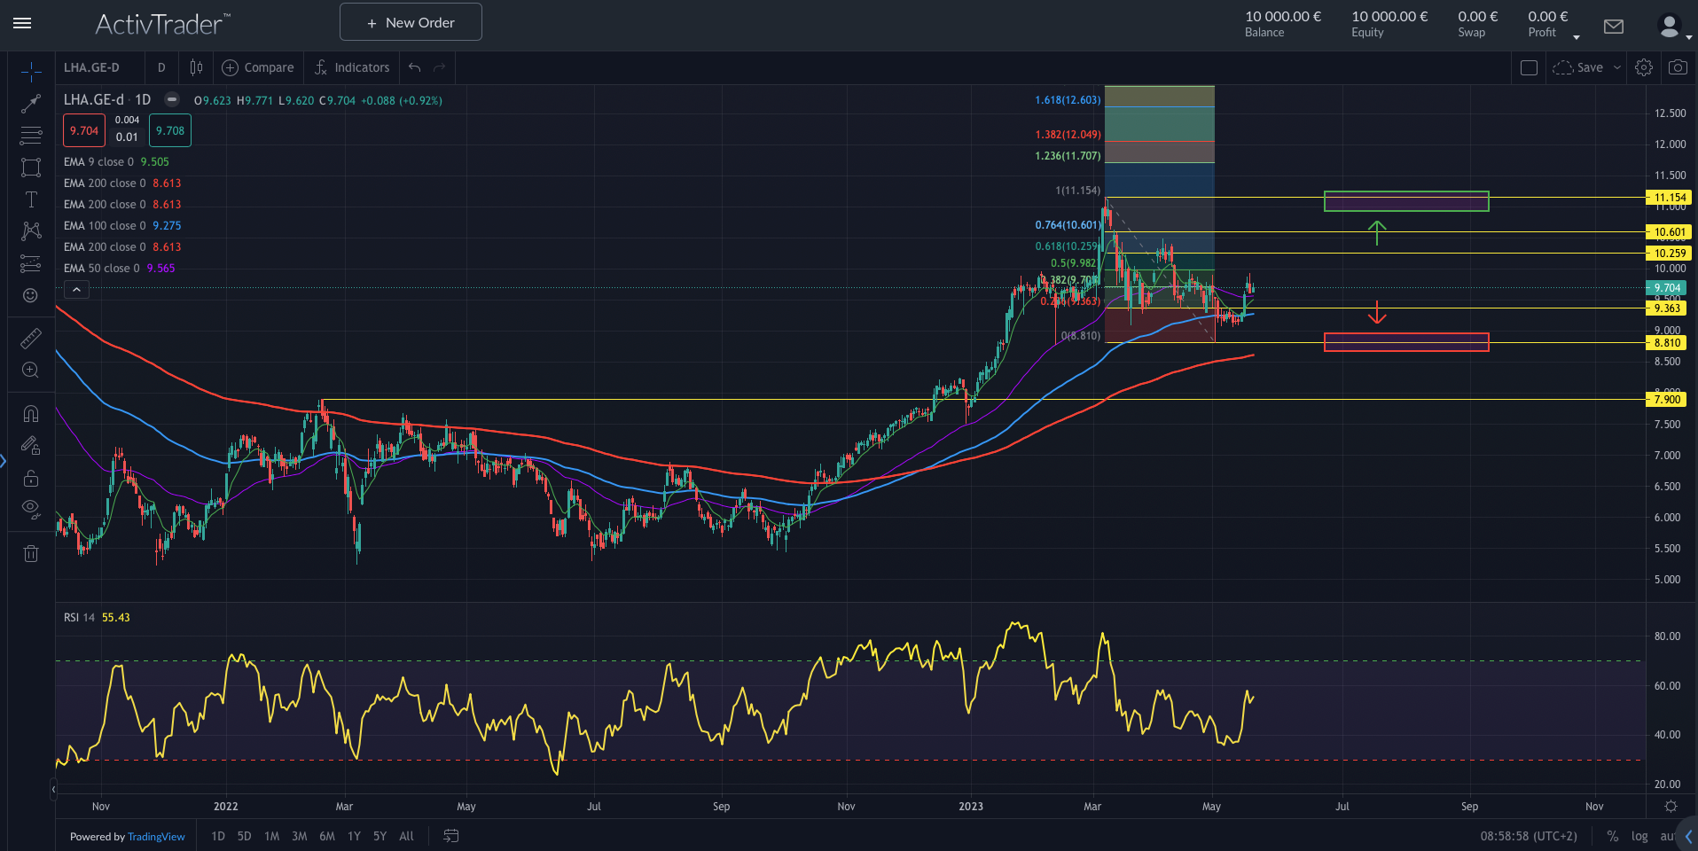Select the trend line drawing tool
The image size is (1698, 851).
pyautogui.click(x=31, y=104)
